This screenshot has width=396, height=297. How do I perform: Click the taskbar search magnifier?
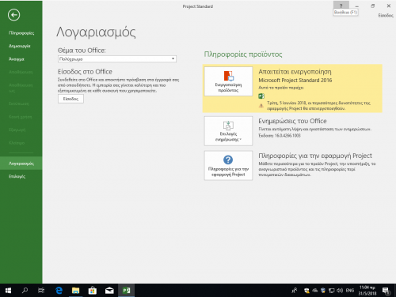tap(25, 291)
